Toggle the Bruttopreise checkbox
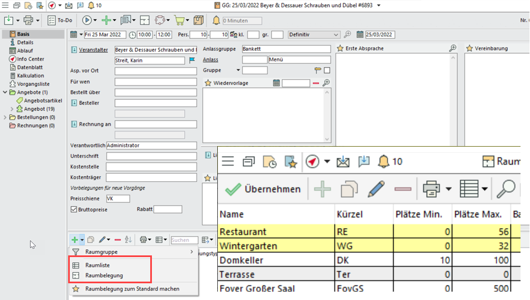This screenshot has width=530, height=300. tap(74, 210)
